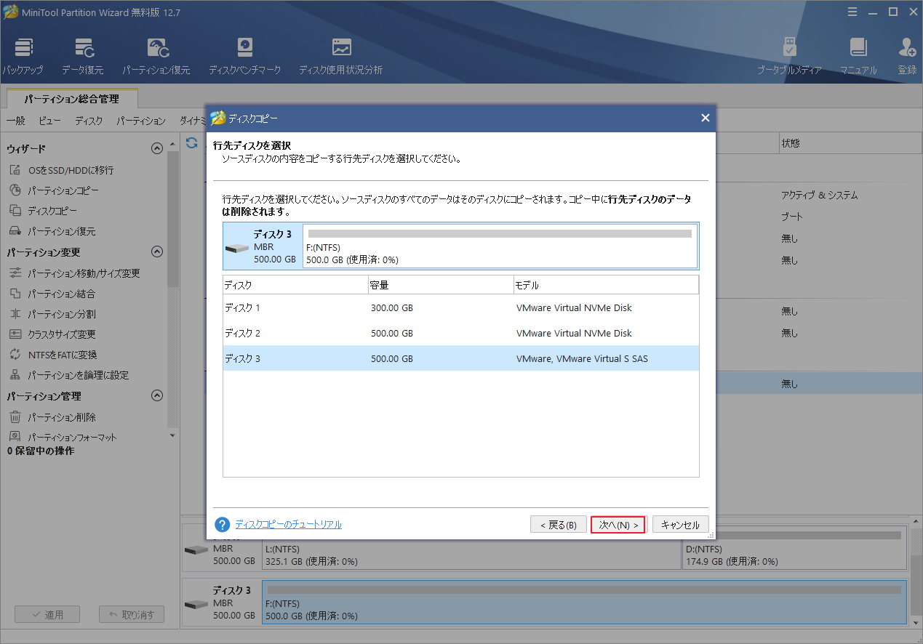
Task: Collapse the パーティション変更 section
Action: click(x=156, y=251)
